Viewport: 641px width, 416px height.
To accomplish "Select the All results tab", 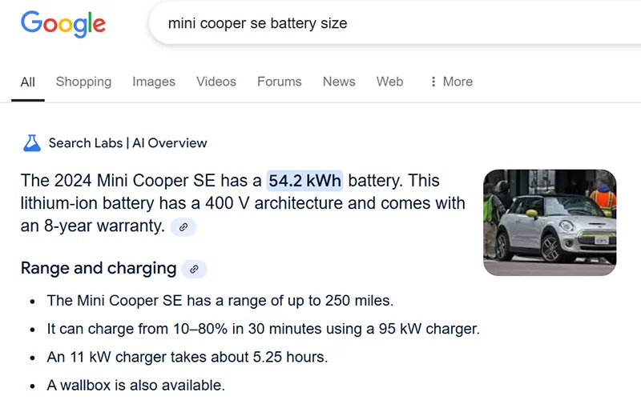I will (28, 82).
